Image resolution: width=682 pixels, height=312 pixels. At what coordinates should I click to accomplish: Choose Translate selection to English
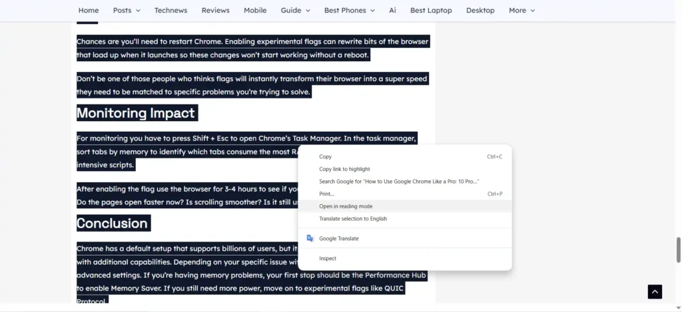point(353,219)
